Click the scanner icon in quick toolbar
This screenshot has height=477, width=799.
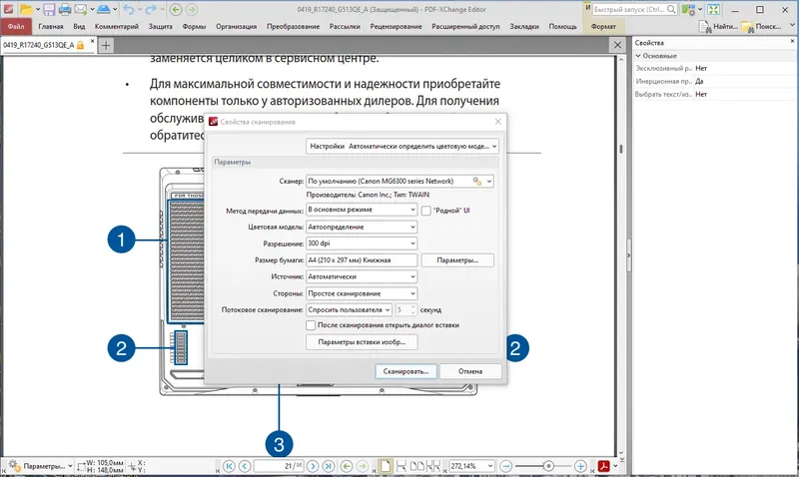[104, 9]
